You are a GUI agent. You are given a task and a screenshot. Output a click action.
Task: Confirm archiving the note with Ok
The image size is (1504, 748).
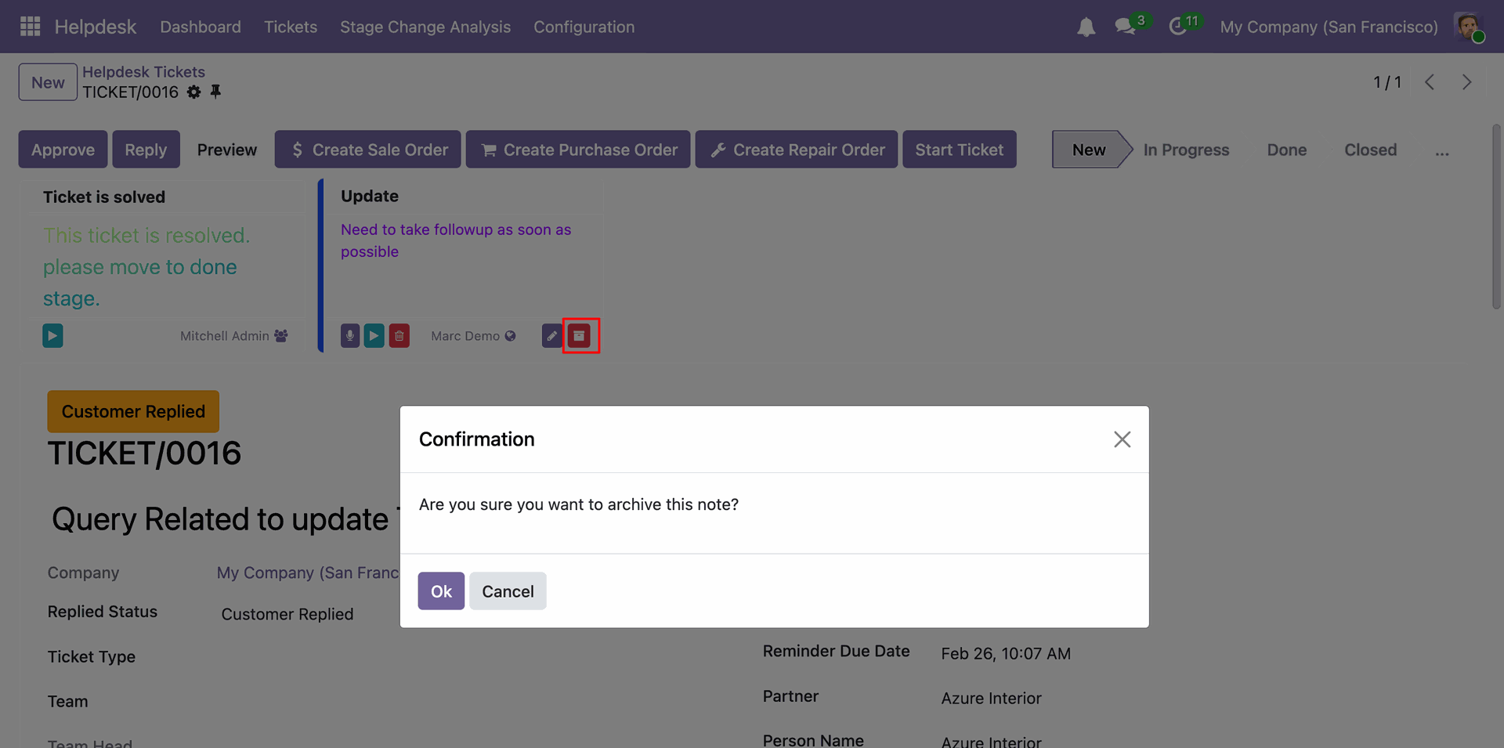[x=441, y=591]
